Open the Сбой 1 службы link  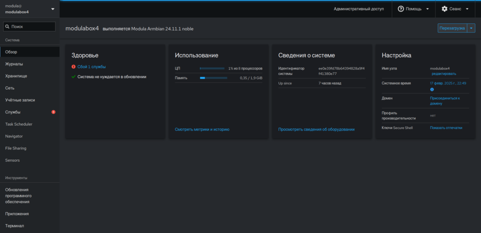point(92,67)
